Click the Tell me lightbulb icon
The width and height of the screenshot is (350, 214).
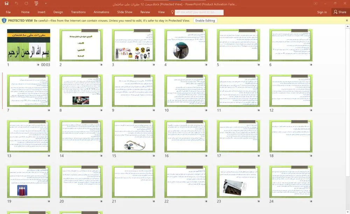[x=173, y=12]
